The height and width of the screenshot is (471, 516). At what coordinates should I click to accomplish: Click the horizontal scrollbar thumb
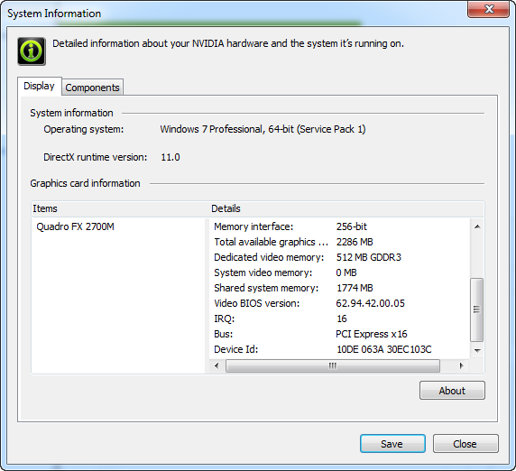(x=333, y=365)
